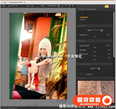
Task: Toggle the selective sharpening checkbox
Action: (x=80, y=64)
